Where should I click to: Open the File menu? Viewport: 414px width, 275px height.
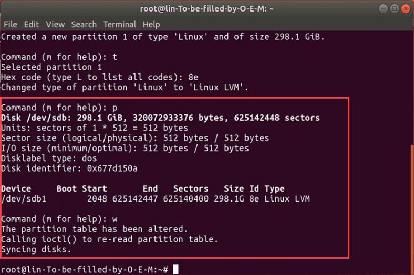tap(10, 24)
